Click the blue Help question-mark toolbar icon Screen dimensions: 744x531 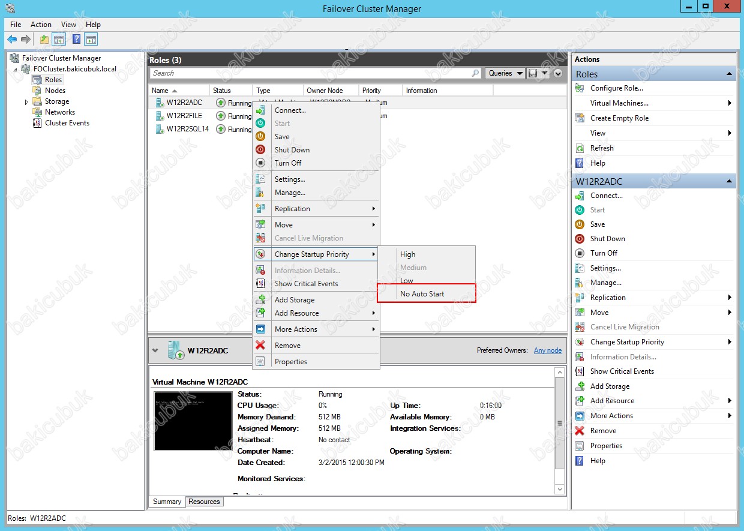(76, 40)
